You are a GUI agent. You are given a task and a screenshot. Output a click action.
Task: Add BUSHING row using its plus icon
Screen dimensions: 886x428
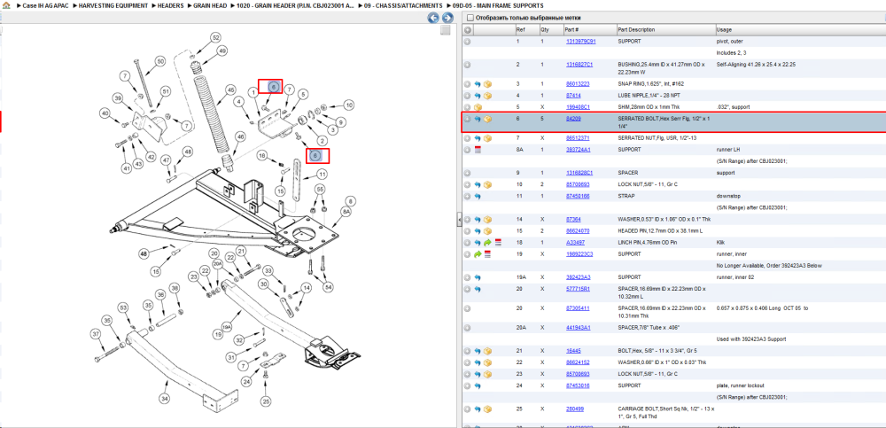point(468,65)
